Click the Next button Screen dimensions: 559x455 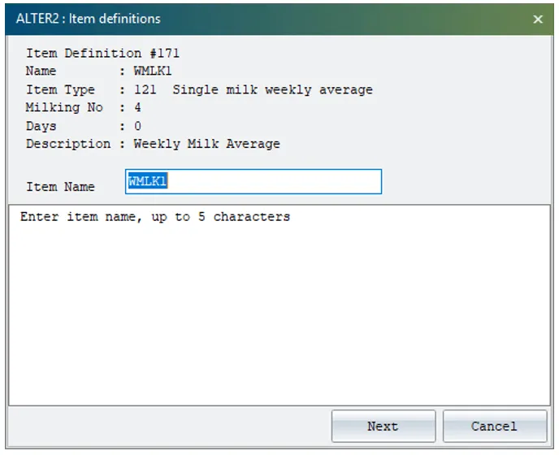coord(383,426)
